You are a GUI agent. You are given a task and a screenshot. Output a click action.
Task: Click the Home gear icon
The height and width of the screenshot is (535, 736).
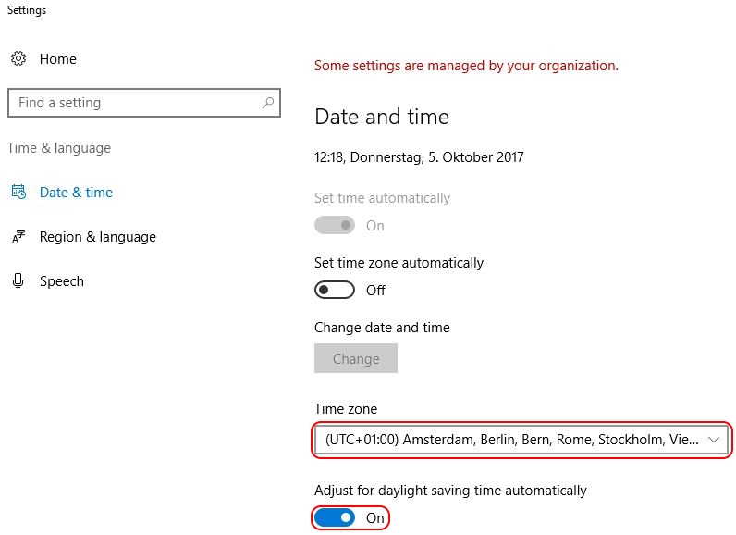pos(18,58)
